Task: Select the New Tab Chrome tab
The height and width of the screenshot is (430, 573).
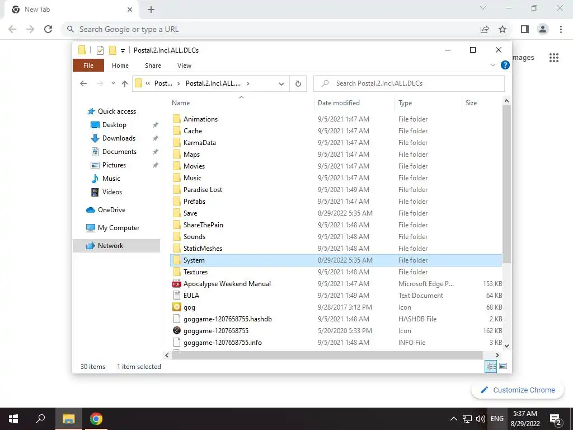Action: point(71,10)
